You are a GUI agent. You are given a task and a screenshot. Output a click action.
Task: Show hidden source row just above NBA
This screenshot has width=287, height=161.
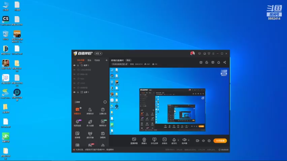[74, 74]
